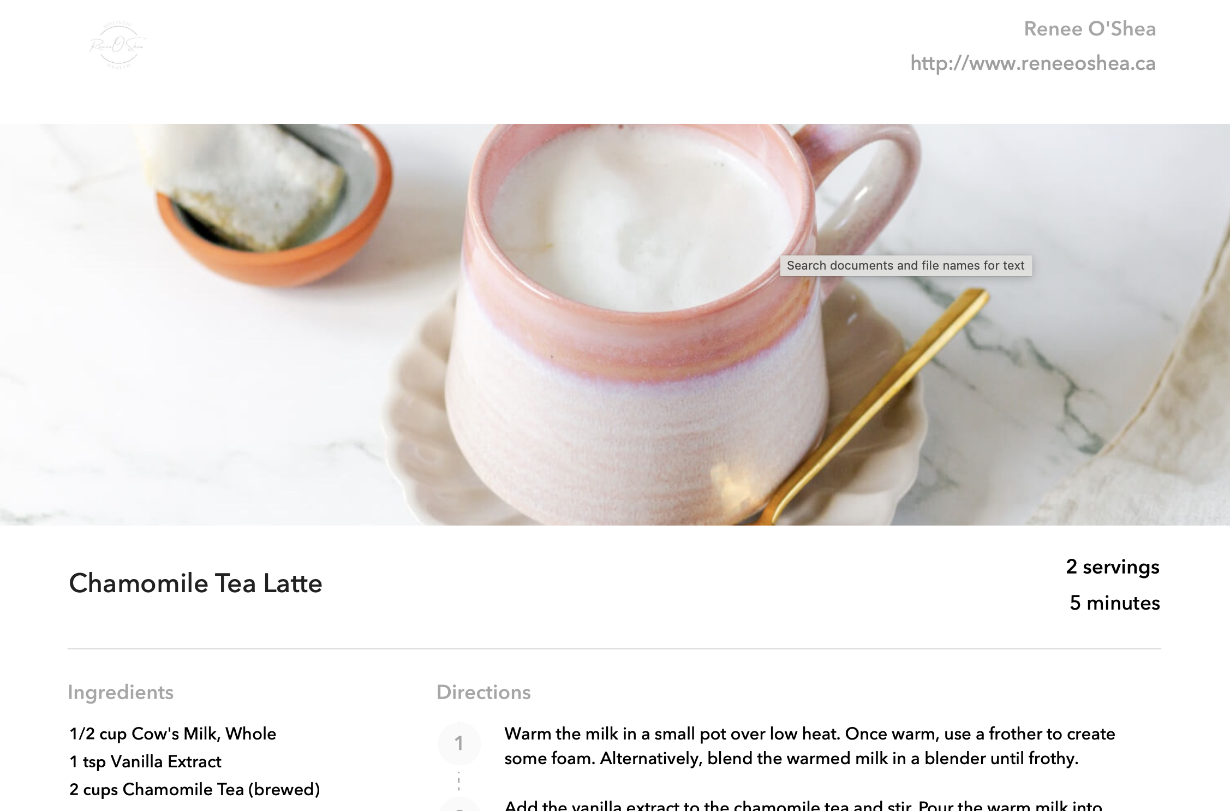Select the Vanilla Extract ingredient line

click(x=145, y=761)
